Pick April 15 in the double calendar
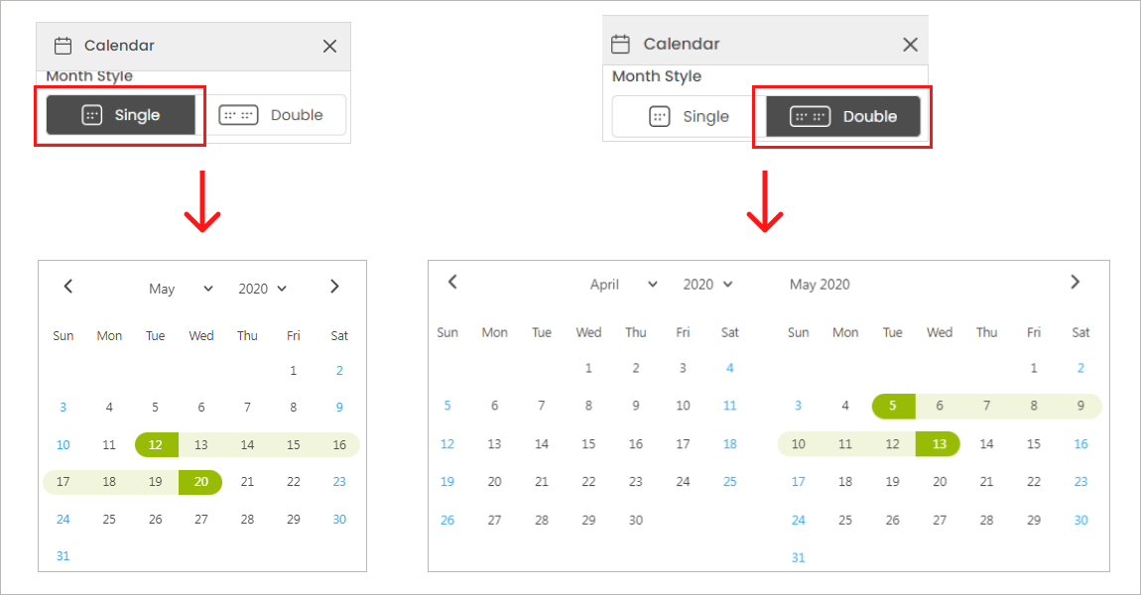1141x595 pixels. pyautogui.click(x=589, y=444)
